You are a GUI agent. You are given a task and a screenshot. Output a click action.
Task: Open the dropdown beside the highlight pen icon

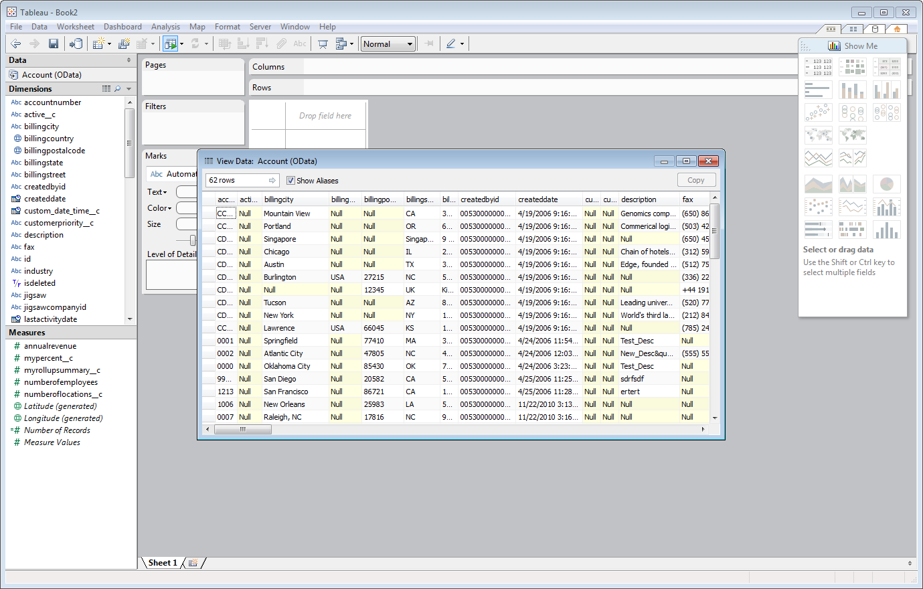pyautogui.click(x=463, y=44)
